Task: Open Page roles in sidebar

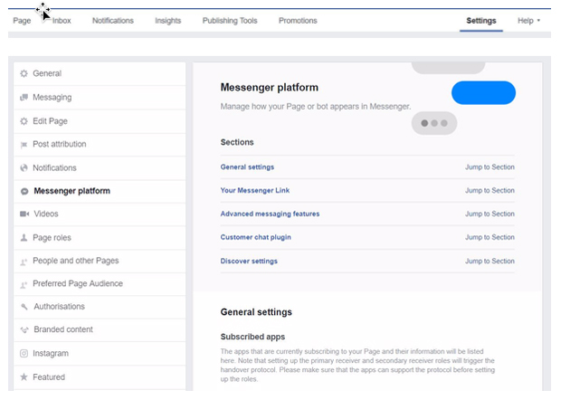Action: click(x=100, y=238)
